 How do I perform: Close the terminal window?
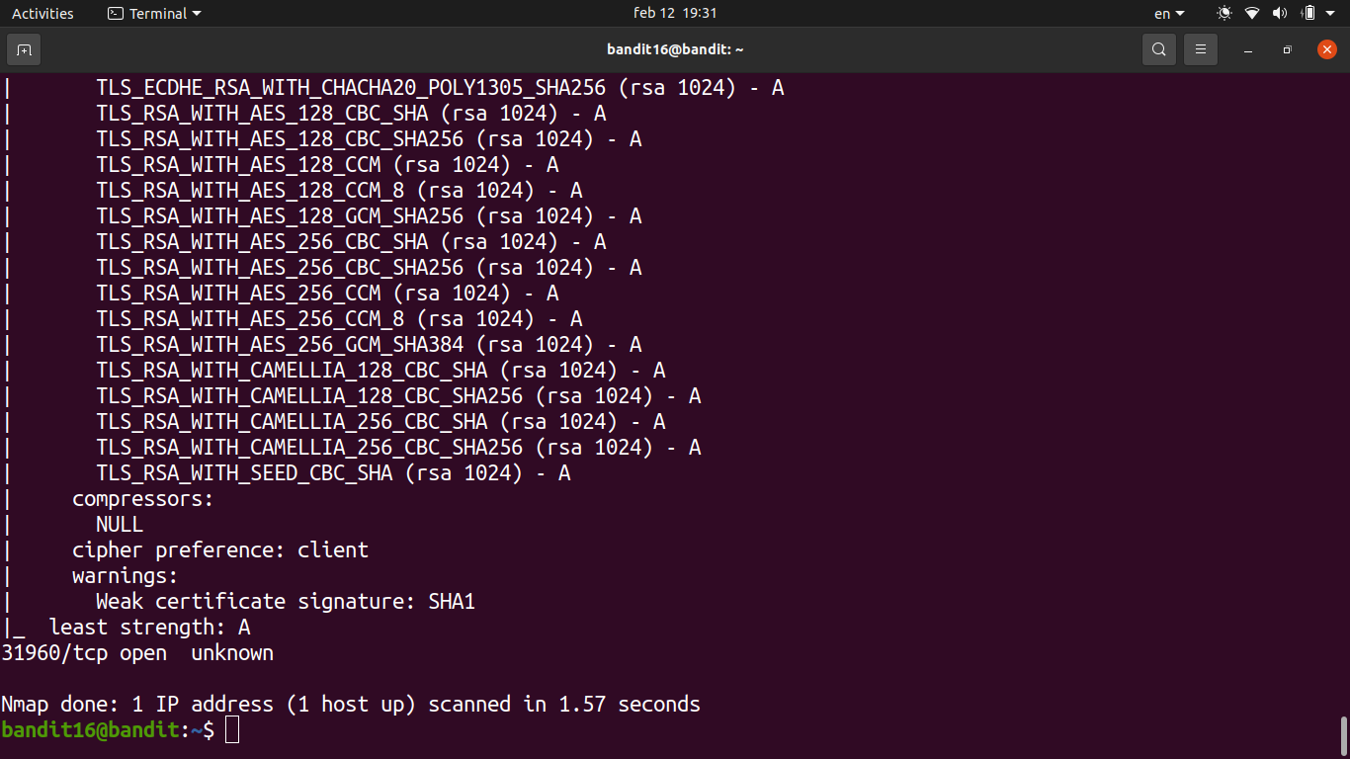1326,49
